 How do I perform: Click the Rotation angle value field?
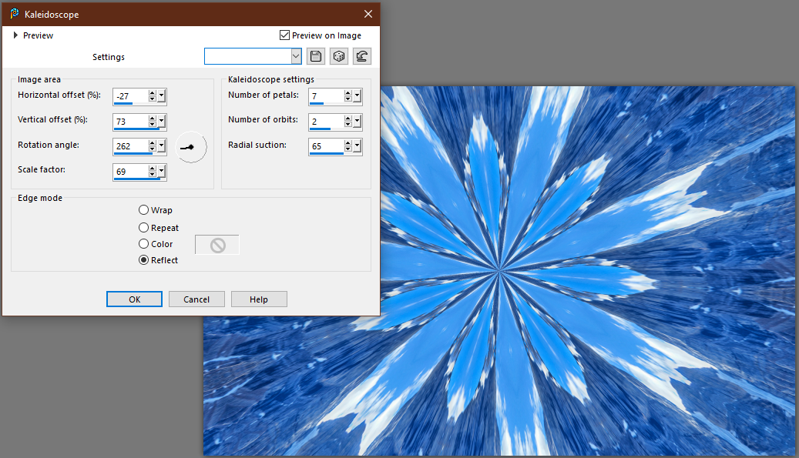[131, 146]
